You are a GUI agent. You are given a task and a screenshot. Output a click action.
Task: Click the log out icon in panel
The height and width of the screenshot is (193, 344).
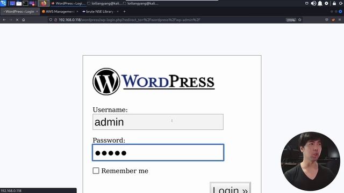pyautogui.click(x=341, y=3)
